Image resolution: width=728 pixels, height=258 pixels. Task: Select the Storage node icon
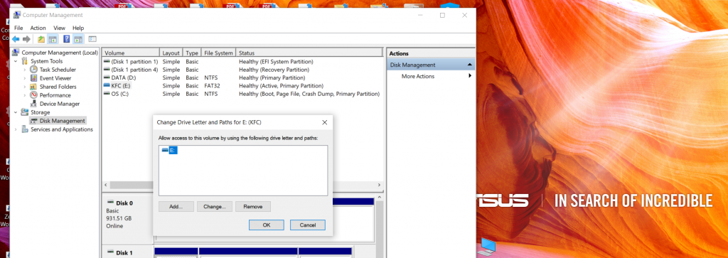pyautogui.click(x=25, y=112)
